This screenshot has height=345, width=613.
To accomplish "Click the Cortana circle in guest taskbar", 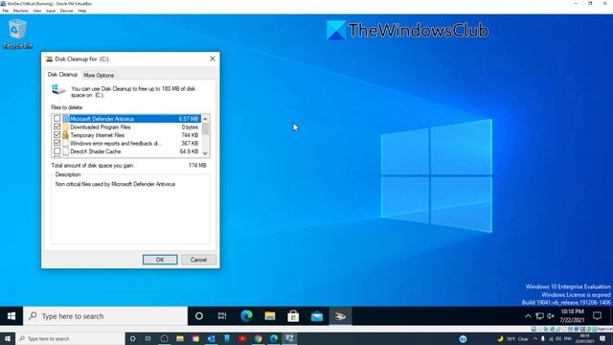I will point(199,316).
